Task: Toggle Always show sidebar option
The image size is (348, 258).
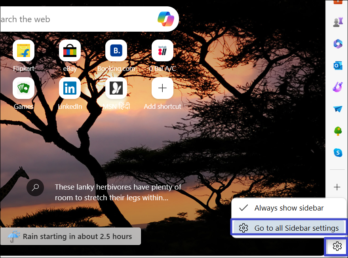Action: tap(289, 208)
